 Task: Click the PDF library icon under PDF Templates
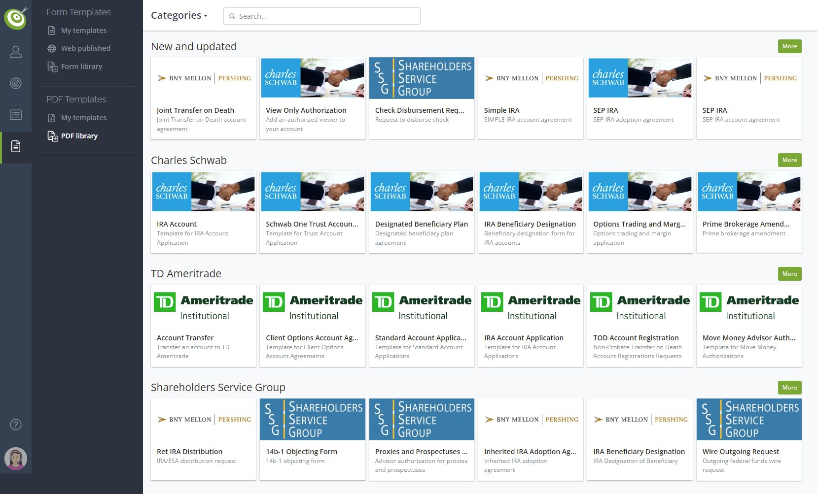pyautogui.click(x=52, y=136)
